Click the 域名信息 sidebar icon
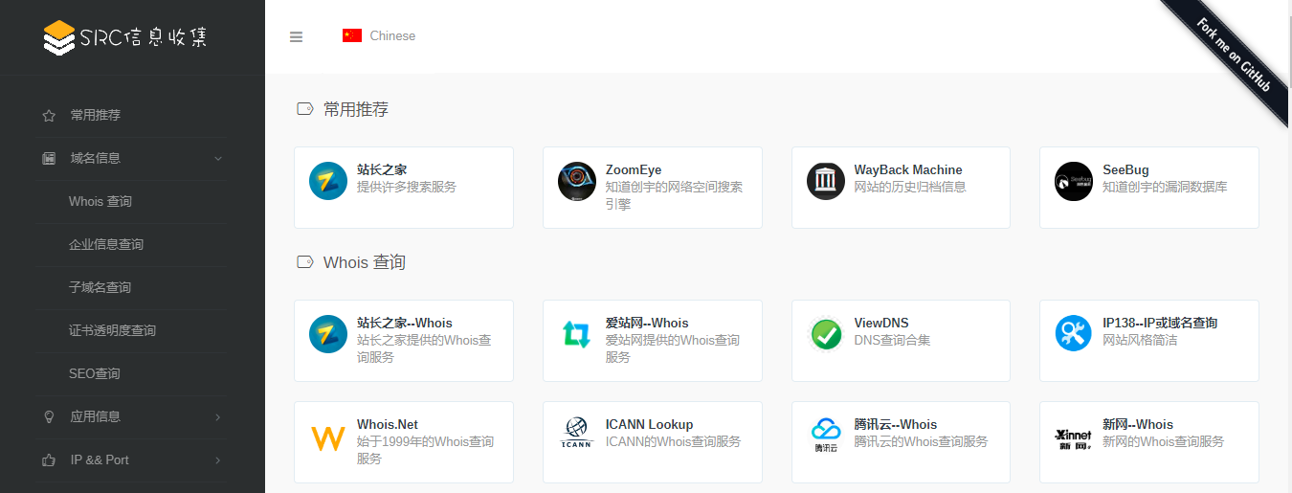1292x493 pixels. coord(49,158)
